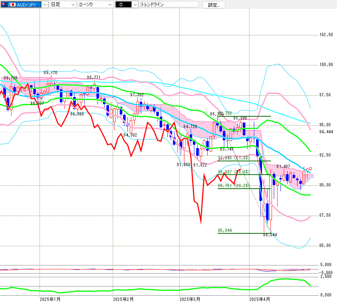Click the 2.500 indicator scale label
337x302 pixels.
coord(326,277)
